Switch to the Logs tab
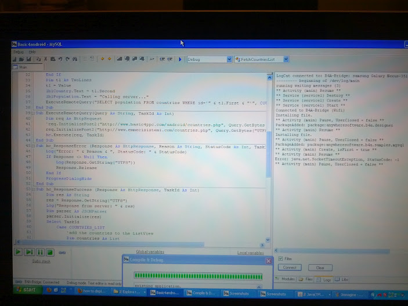This screenshot has height=306, width=408. [324, 280]
